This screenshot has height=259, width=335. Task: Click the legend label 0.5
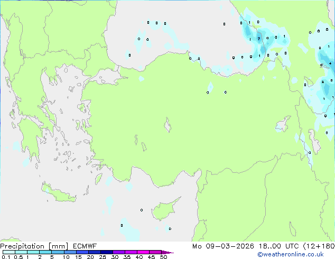pos(18,257)
